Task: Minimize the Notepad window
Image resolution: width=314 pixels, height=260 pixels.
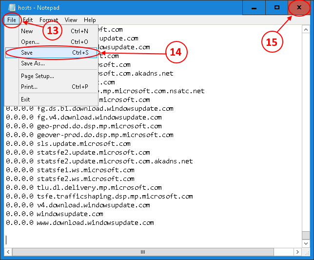Action: coord(254,8)
